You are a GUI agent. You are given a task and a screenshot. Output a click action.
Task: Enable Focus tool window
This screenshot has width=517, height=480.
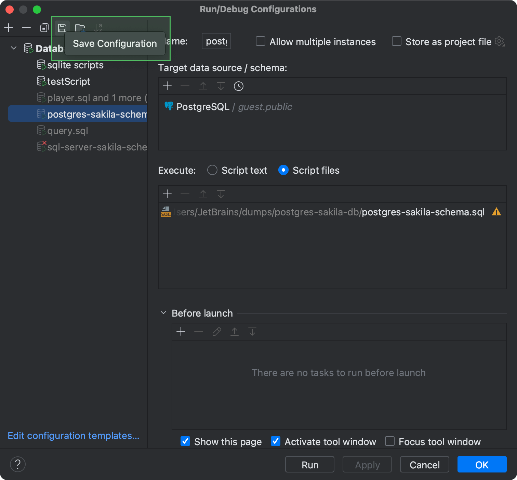390,441
